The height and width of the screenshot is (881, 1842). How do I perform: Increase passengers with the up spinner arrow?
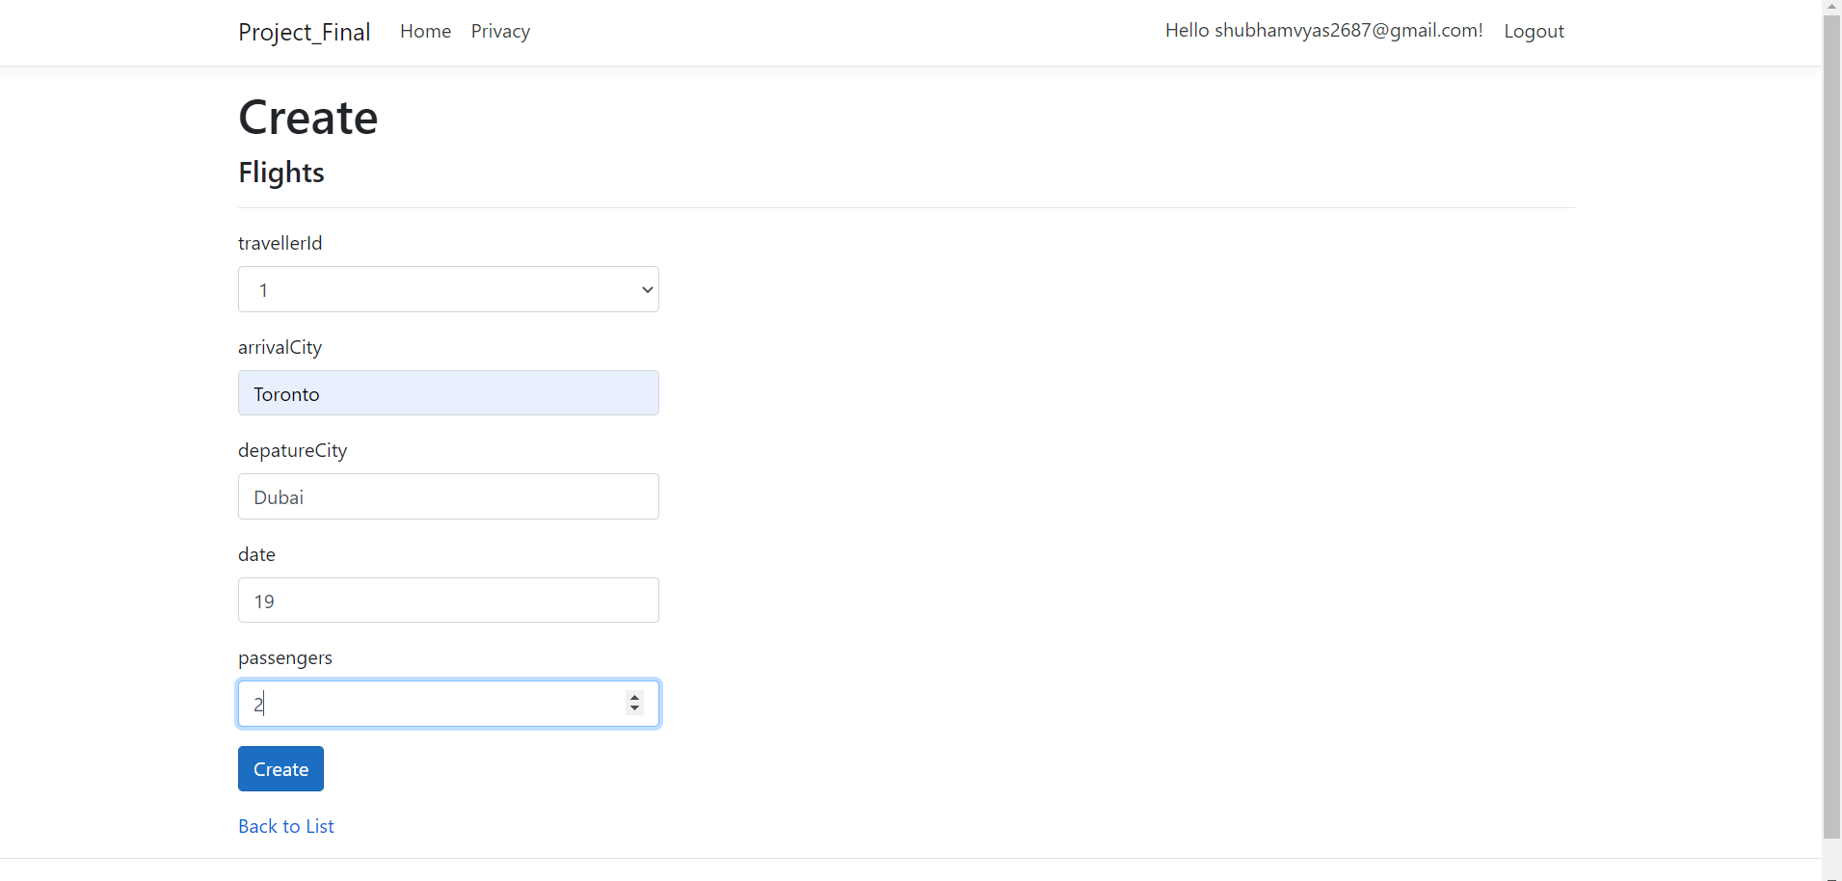[x=634, y=697]
